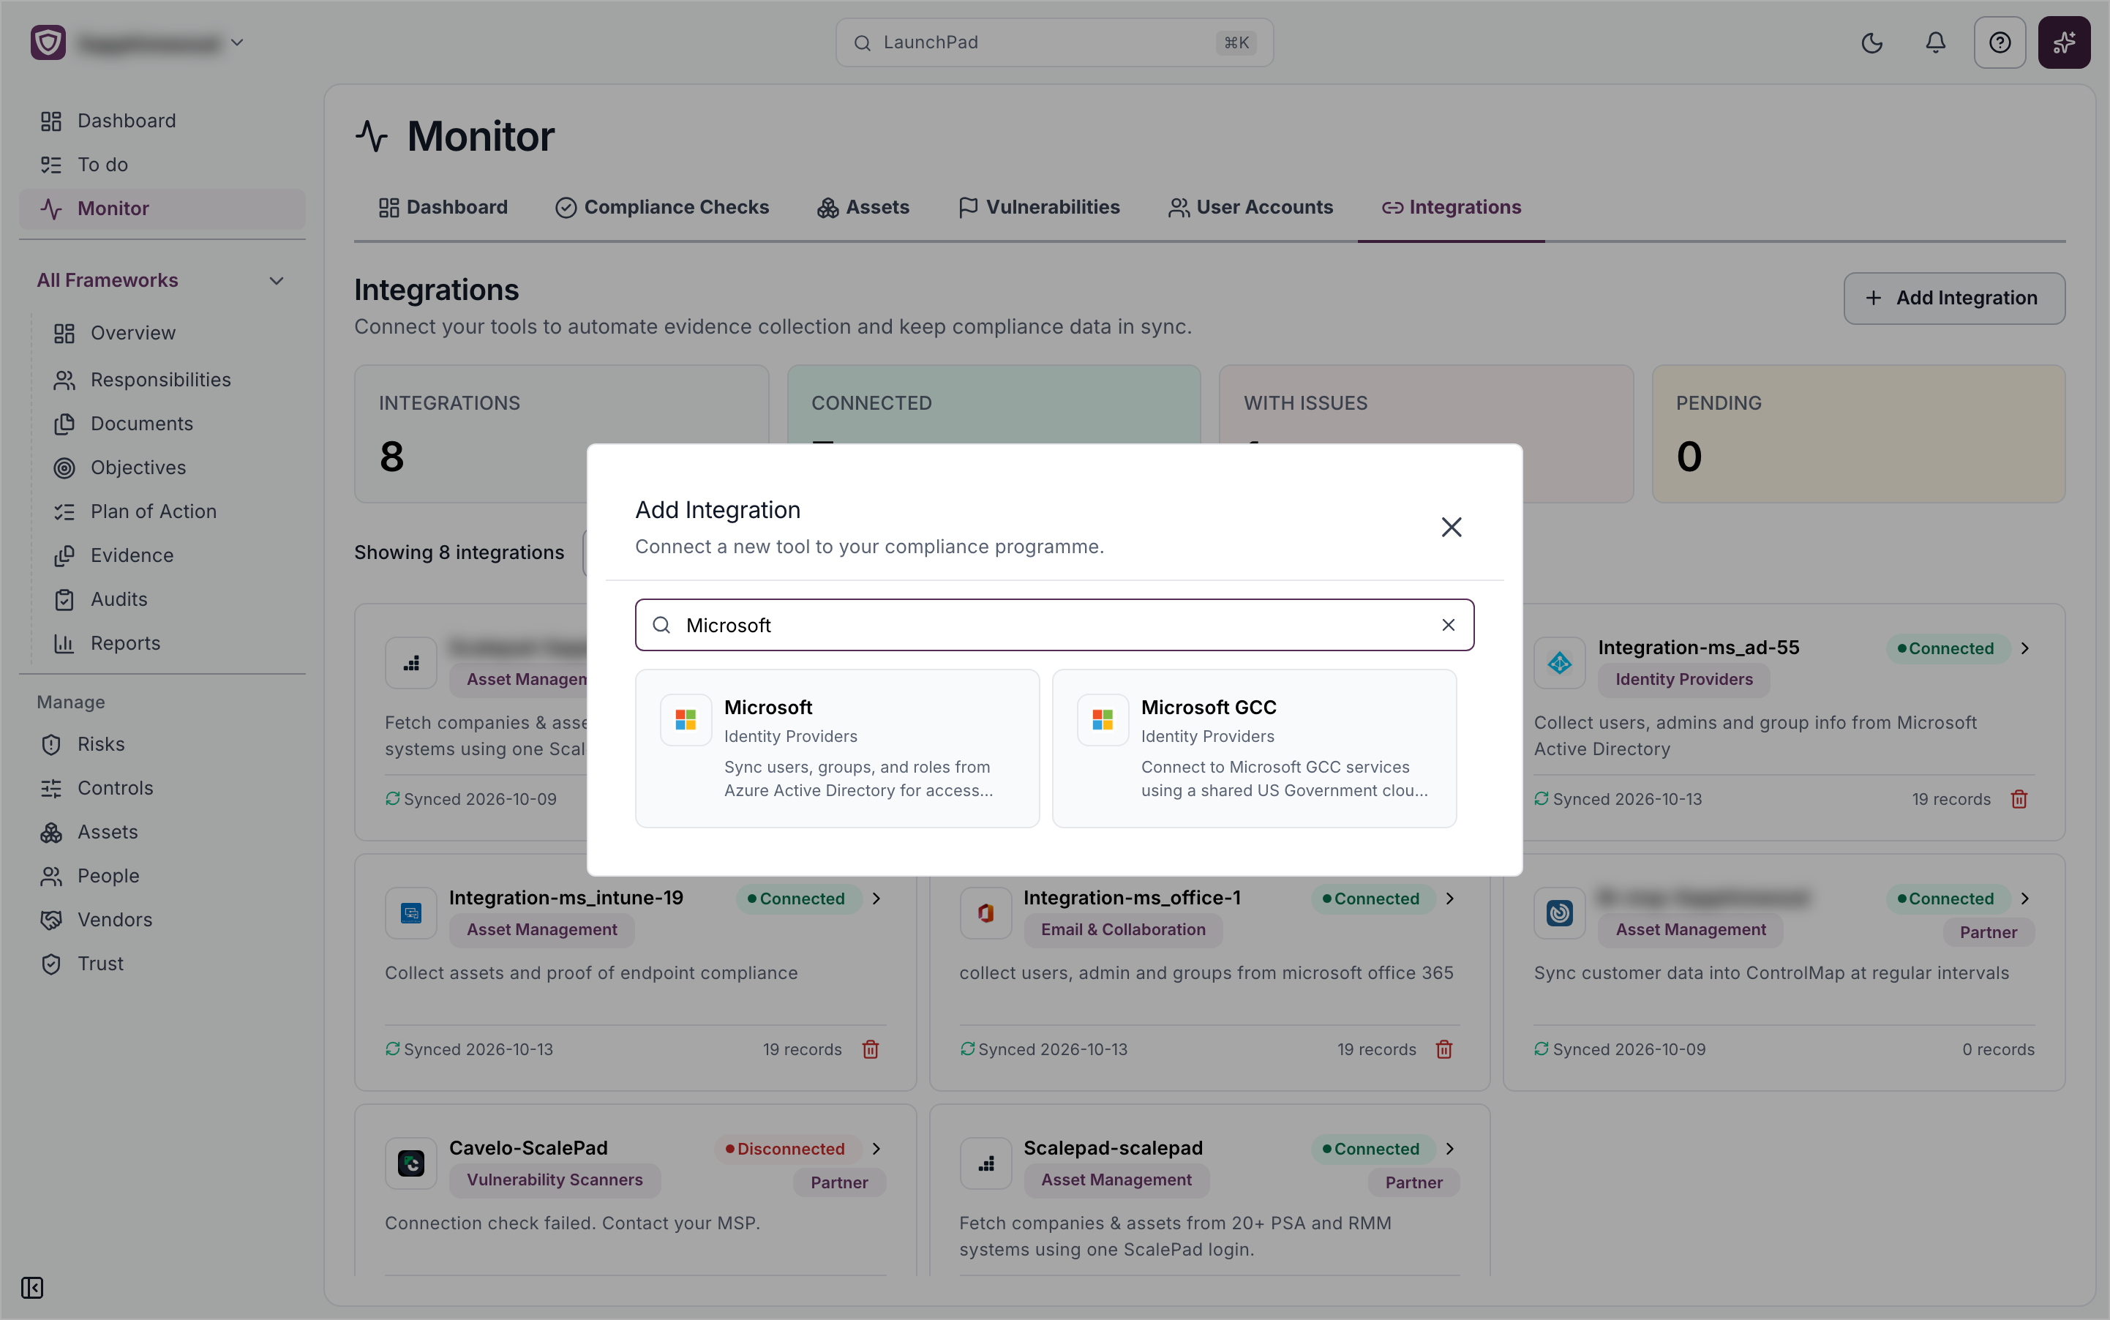Click the Microsoft GCC logo icon
2110x1320 pixels.
click(x=1103, y=720)
